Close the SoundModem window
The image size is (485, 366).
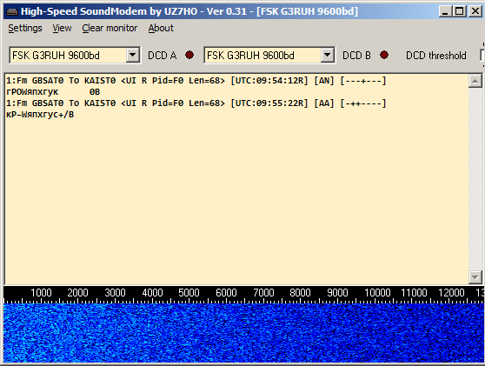tap(475, 11)
